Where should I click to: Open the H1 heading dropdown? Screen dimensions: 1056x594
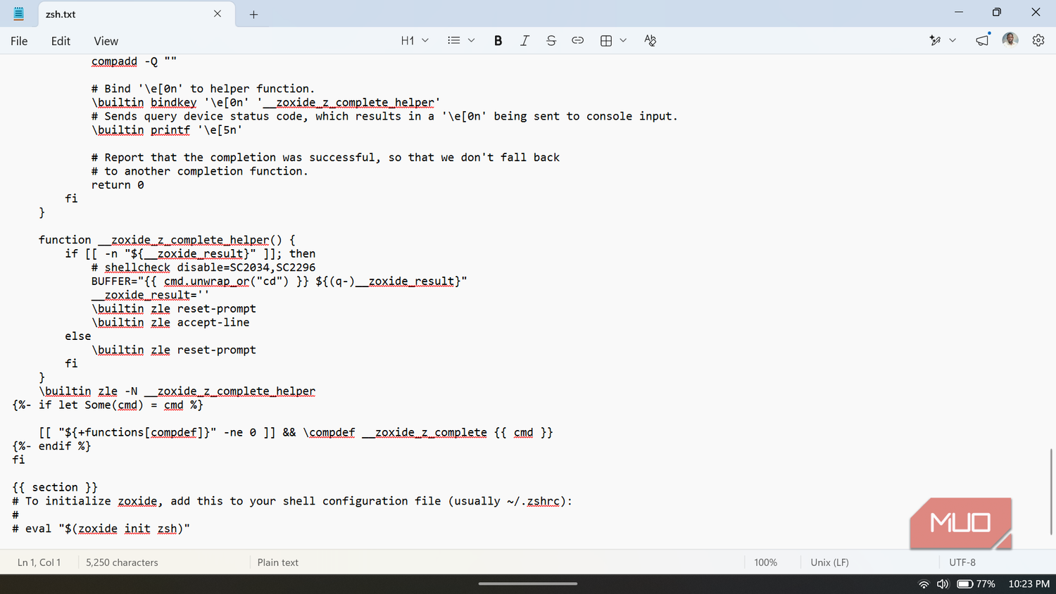click(x=415, y=41)
